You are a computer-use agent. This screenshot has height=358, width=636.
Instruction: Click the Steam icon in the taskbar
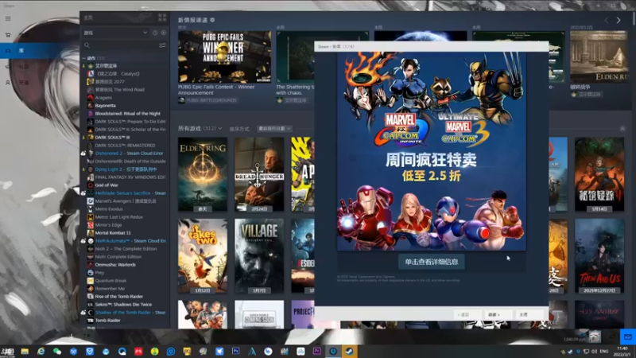point(349,351)
